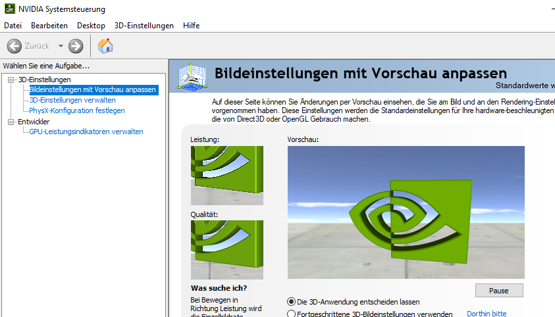Viewport: 555px width, 317px height.
Task: Click the Leistung preview thumbnail
Action: 227,176
